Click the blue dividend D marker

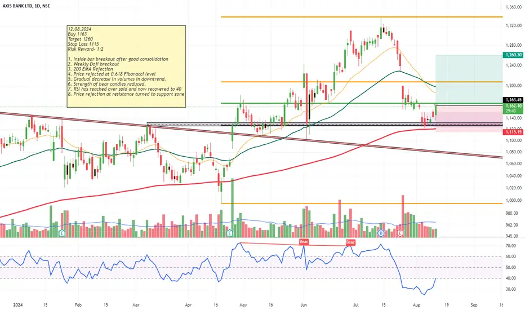coord(381,233)
